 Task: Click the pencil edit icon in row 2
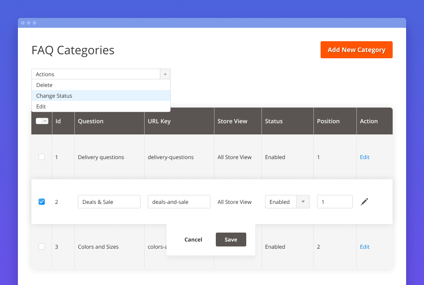[x=364, y=202]
